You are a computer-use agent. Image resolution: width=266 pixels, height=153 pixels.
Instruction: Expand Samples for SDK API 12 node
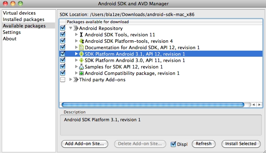click(x=76, y=67)
